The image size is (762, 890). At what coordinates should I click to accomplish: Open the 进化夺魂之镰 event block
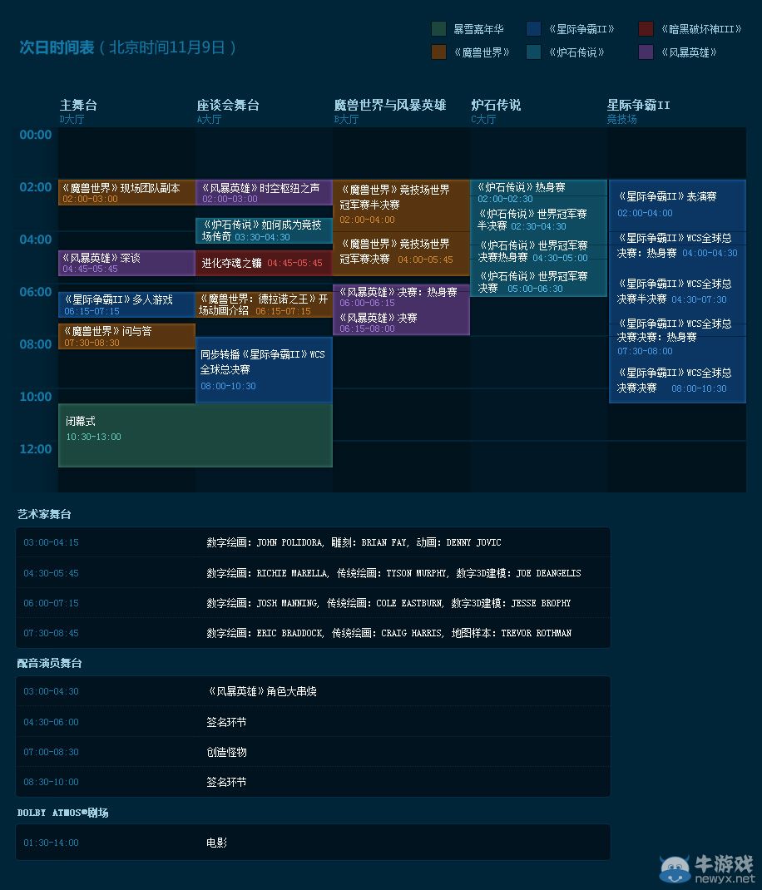coord(264,263)
